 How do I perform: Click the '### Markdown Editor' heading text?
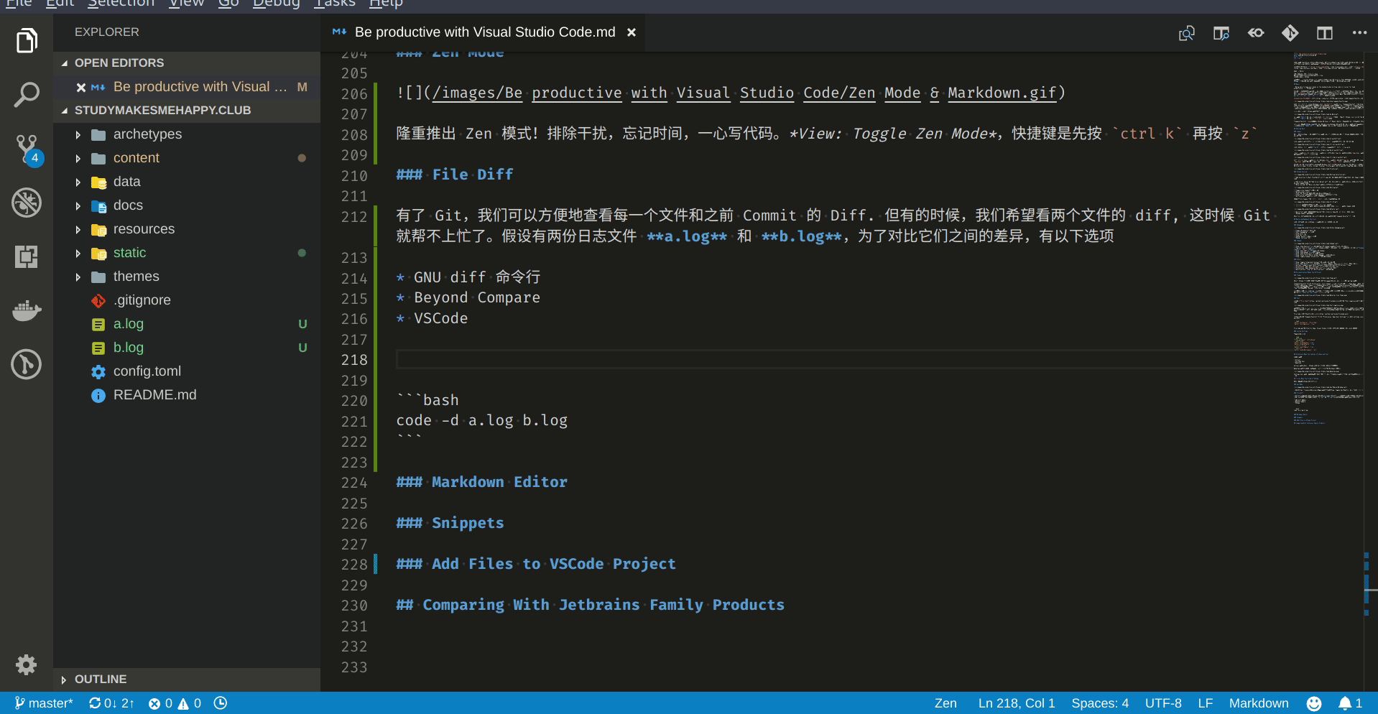(481, 482)
